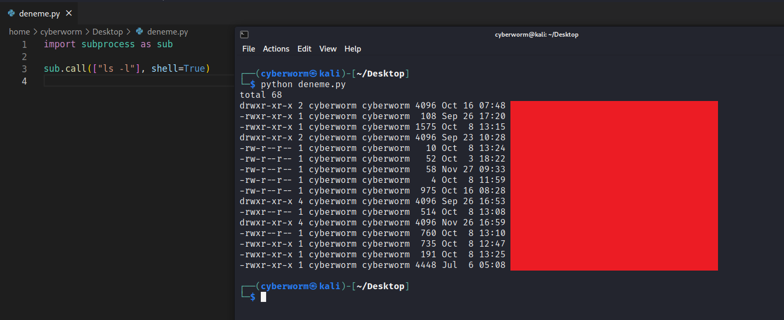Open the terminal Help menu

coord(353,49)
